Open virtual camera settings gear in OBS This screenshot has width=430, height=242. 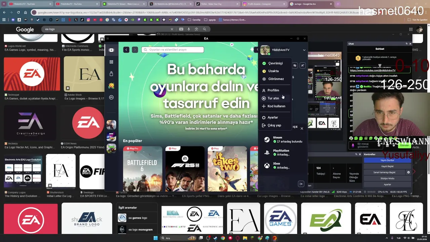[x=408, y=172]
